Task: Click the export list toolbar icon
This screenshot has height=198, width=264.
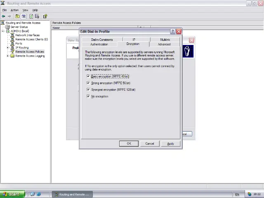Action: (37, 16)
